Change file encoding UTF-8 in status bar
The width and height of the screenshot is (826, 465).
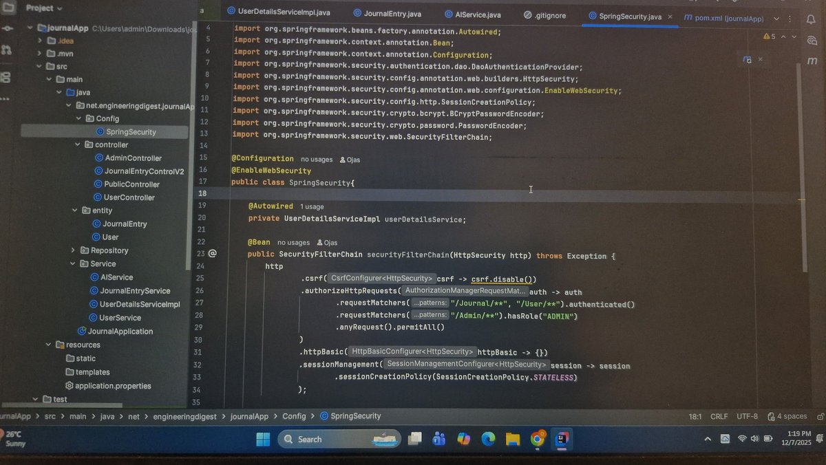pos(747,416)
